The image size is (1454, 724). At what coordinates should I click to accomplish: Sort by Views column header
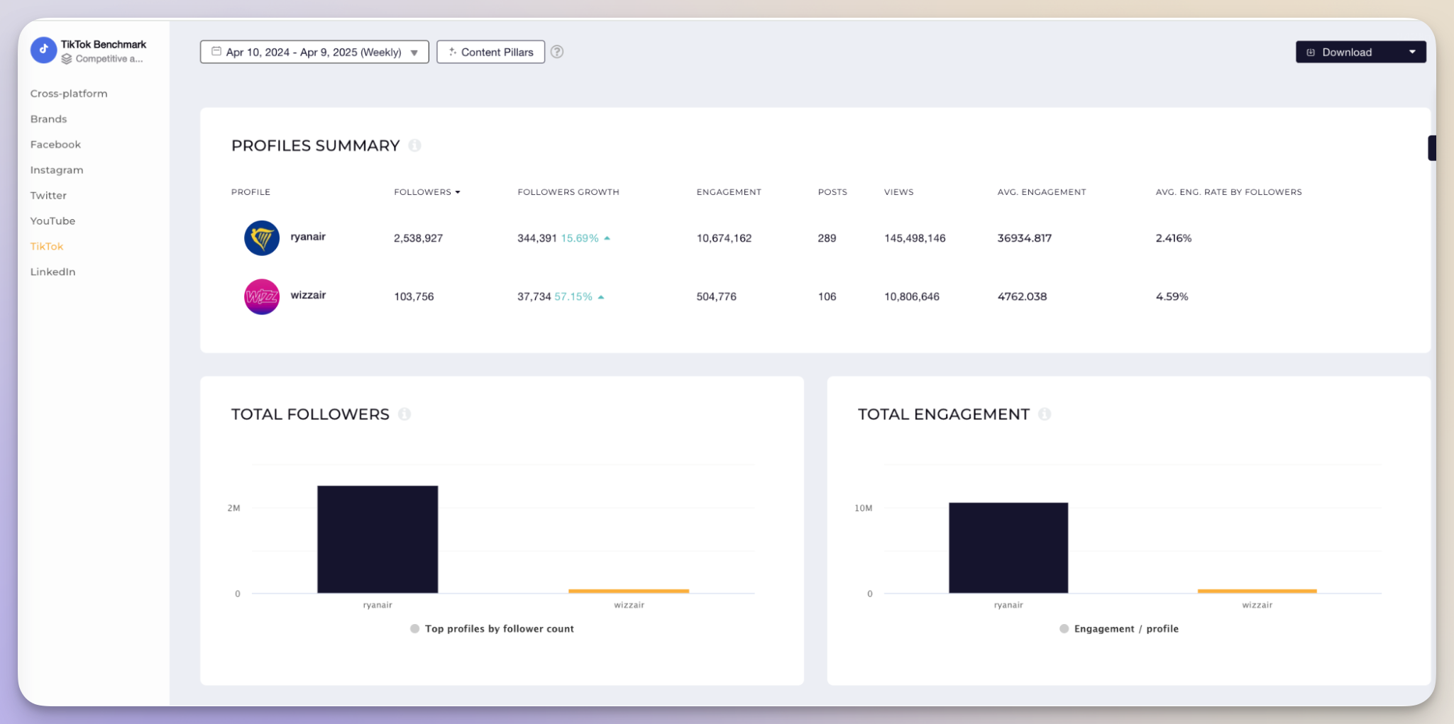[899, 192]
